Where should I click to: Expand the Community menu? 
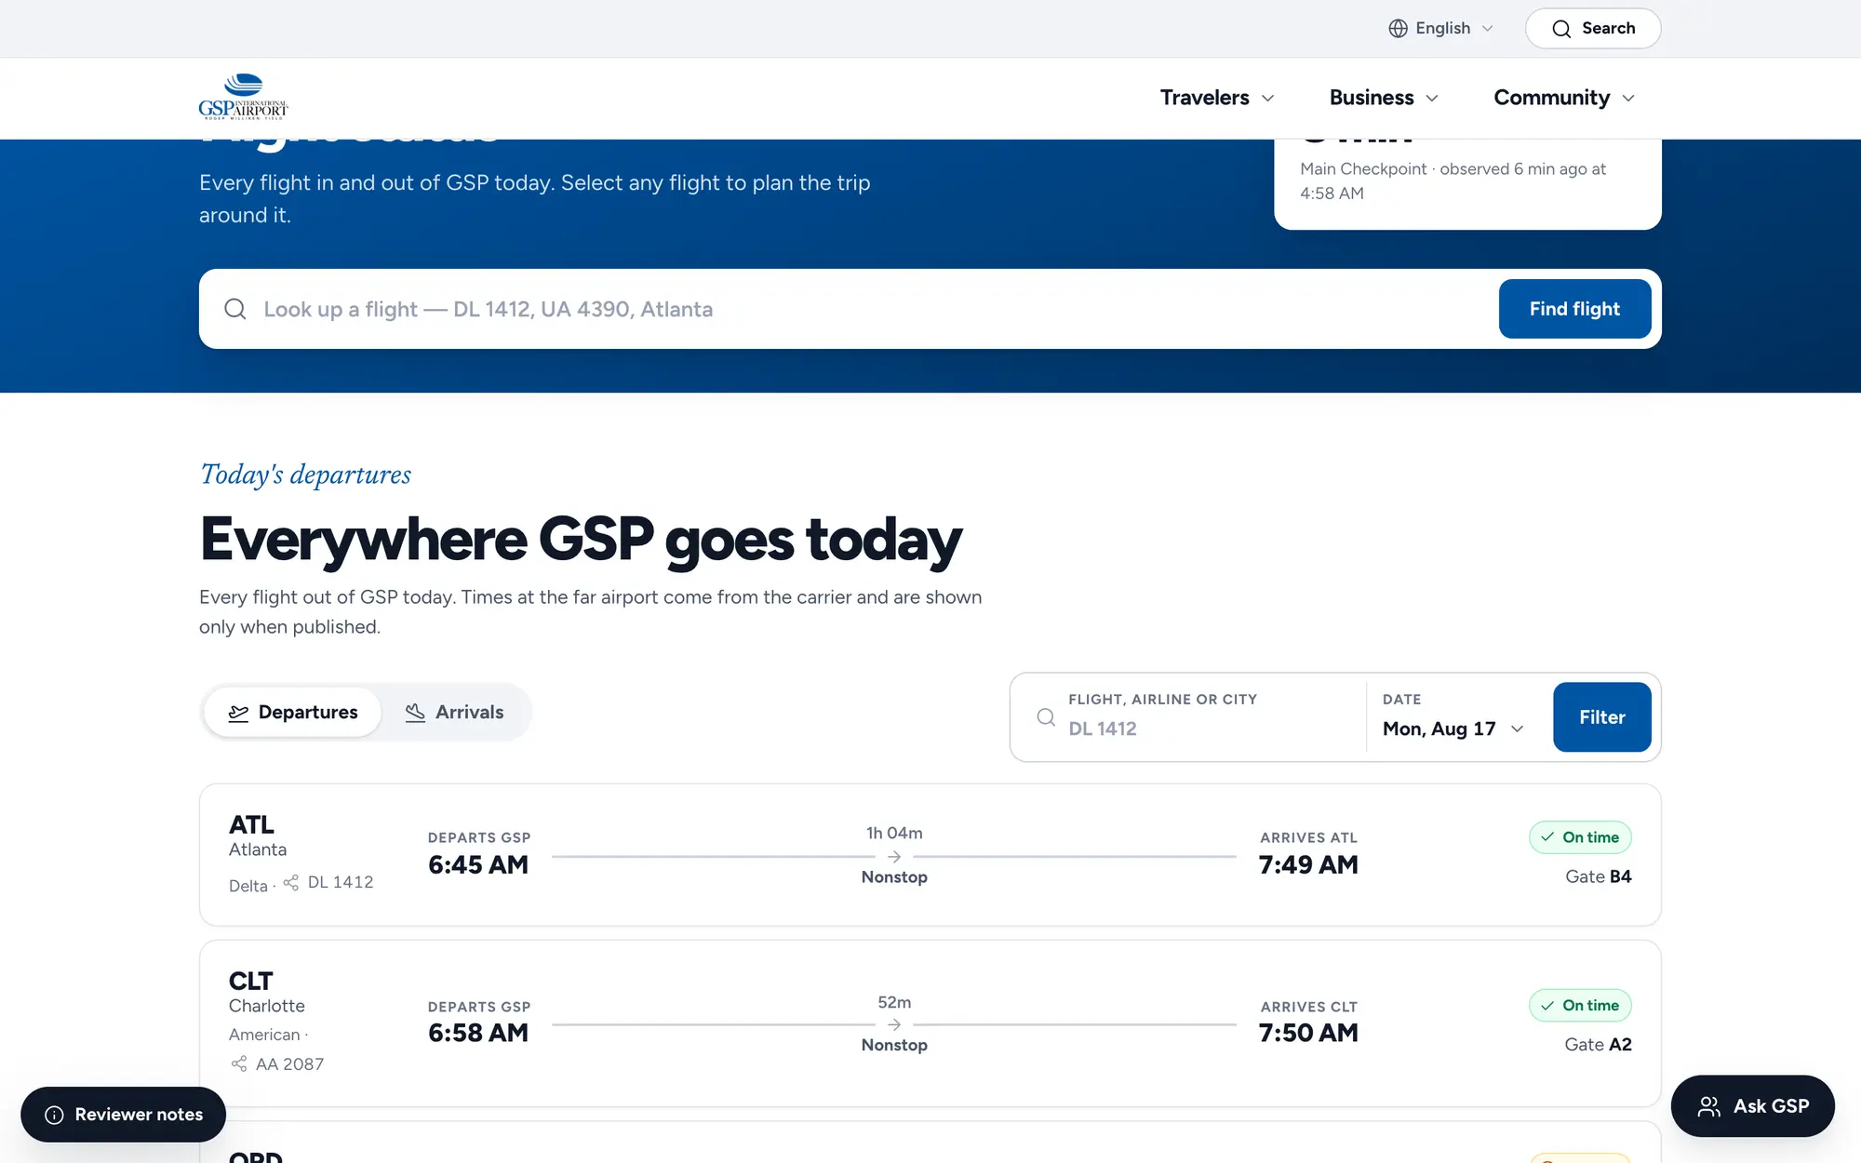(1564, 98)
